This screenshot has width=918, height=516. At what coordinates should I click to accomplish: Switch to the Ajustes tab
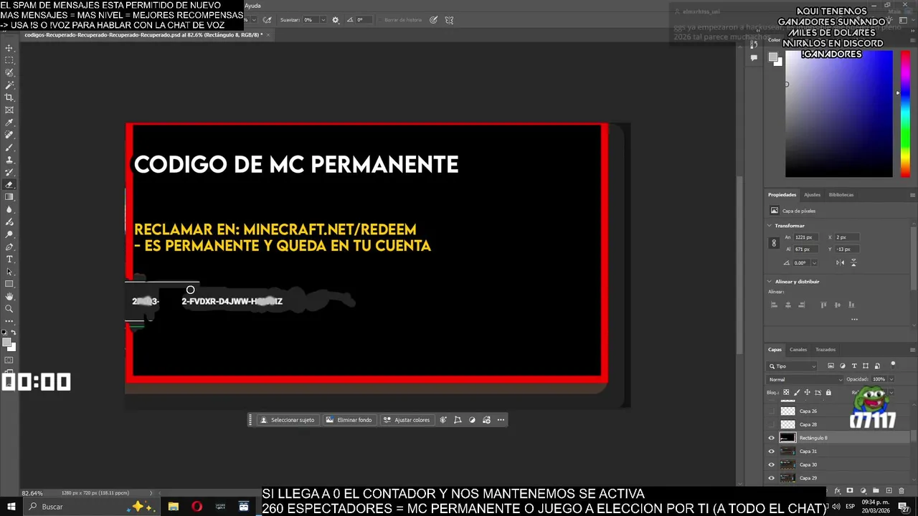(812, 195)
